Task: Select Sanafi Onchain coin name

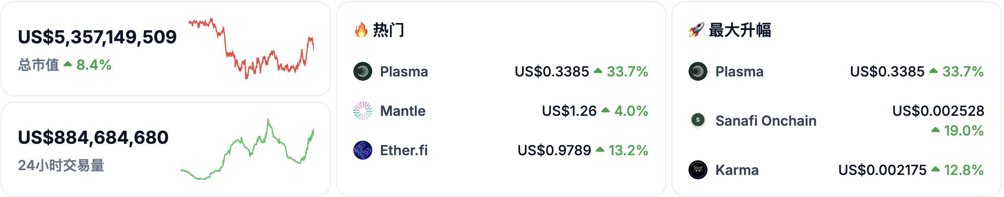Action: coord(766,121)
